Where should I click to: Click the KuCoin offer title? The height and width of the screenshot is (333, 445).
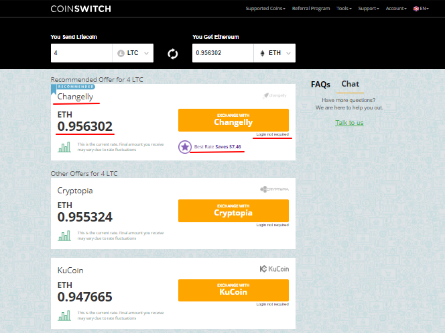click(70, 271)
